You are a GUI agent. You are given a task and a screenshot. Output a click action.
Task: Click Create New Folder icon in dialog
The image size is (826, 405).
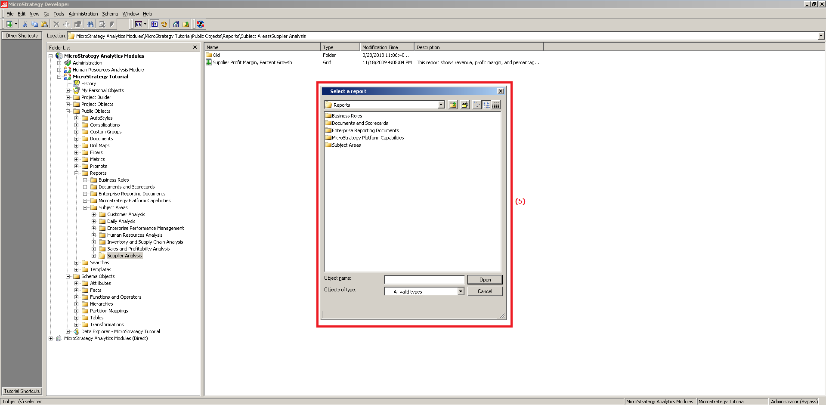465,105
